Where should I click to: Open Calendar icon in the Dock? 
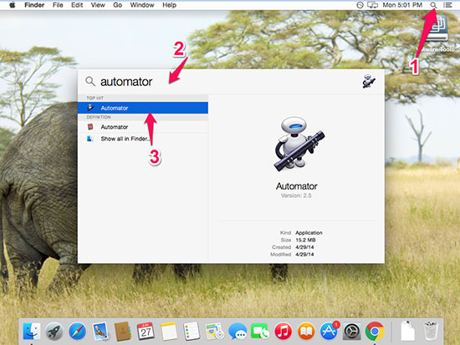146,332
